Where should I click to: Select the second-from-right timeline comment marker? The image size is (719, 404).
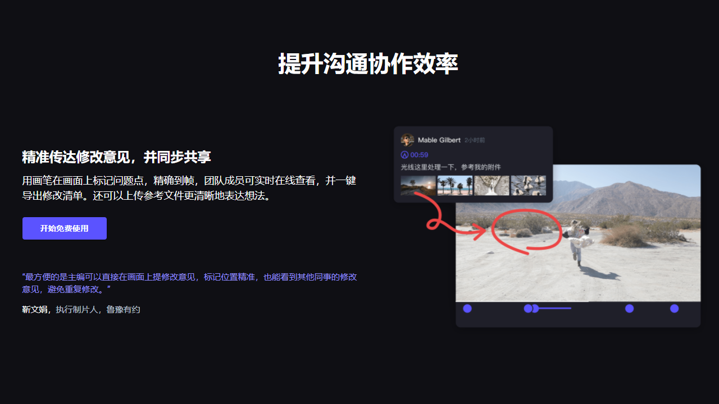(x=630, y=309)
